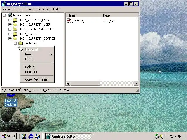Select the HKEY_USERS label
Viewport: 187px width, 140px height.
pos(28,34)
